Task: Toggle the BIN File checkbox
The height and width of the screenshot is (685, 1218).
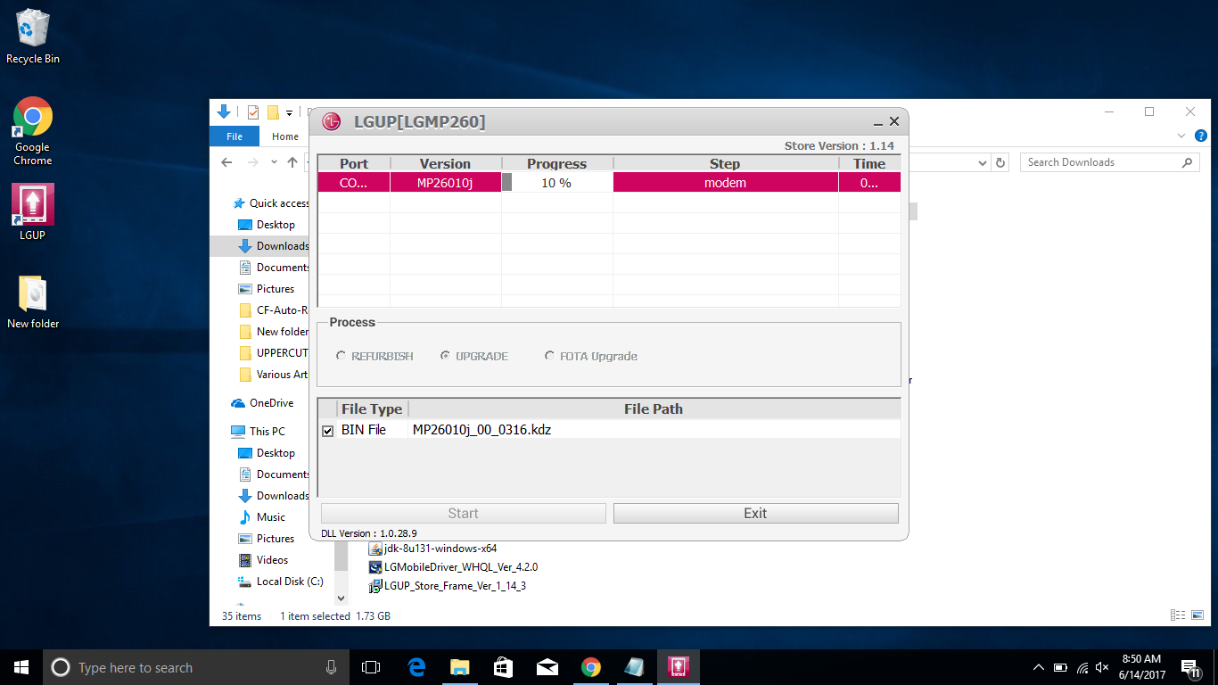Action: [327, 431]
